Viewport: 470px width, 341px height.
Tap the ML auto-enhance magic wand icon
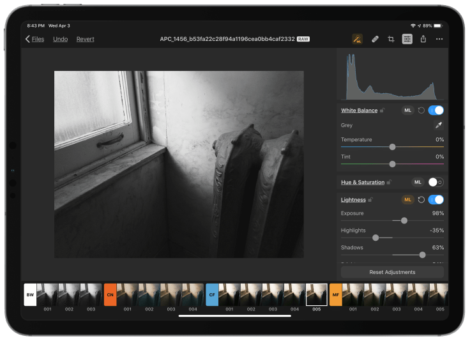357,39
